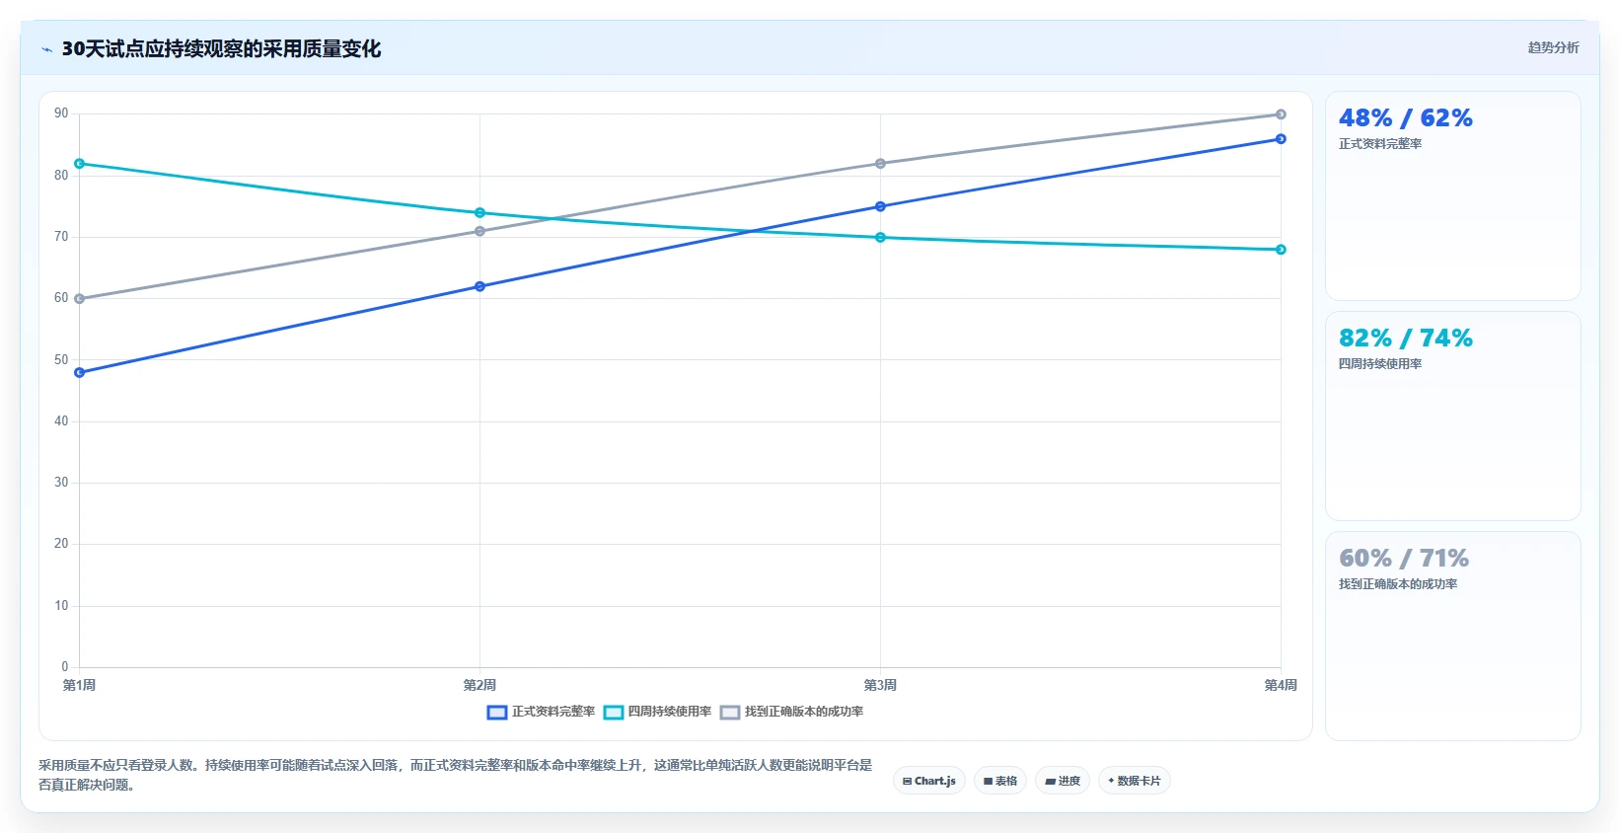Click the 找到正确版本的成功率 legend label
Screen dimensions: 1620x833
point(804,712)
